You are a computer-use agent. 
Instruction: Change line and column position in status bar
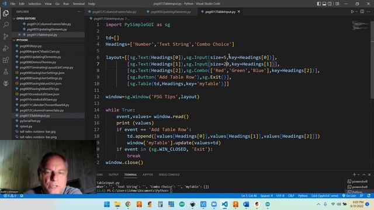coord(249,196)
